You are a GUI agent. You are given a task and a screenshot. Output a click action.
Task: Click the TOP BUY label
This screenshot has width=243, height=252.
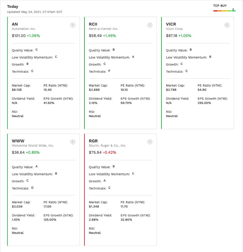click(x=220, y=6)
